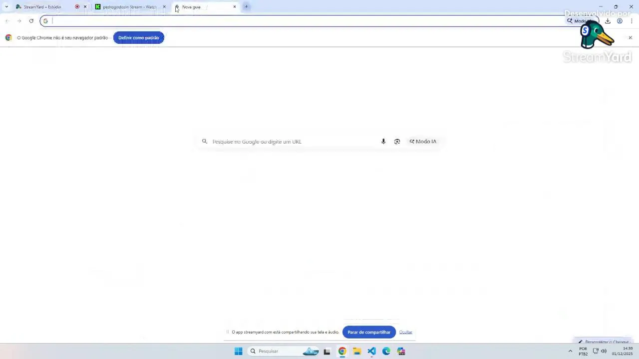The width and height of the screenshot is (639, 359).
Task: Open Modo IA in the search box
Action: [423, 142]
